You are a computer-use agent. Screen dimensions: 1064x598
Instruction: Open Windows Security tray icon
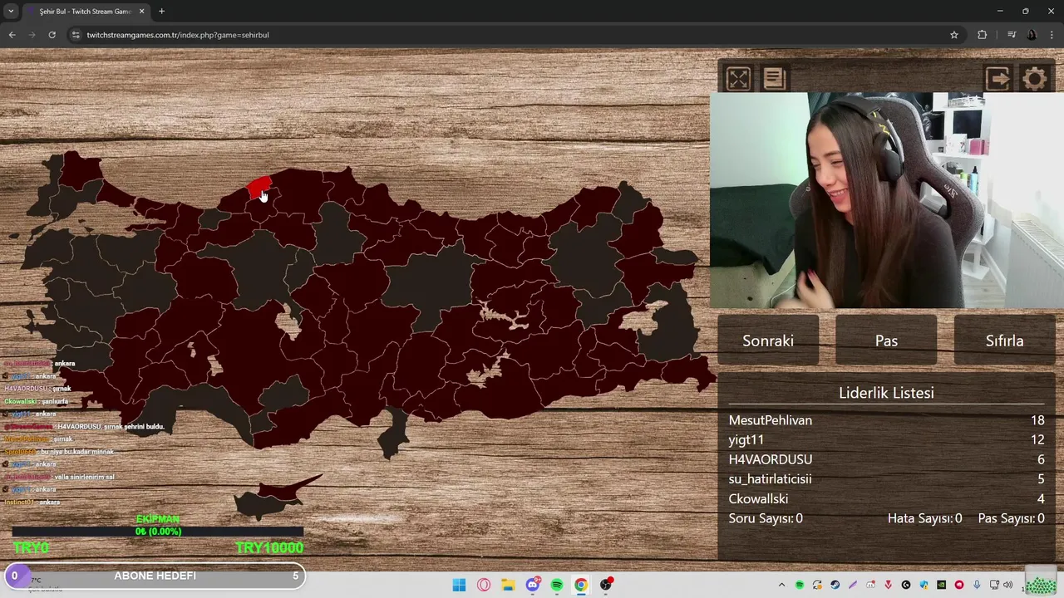pyautogui.click(x=924, y=585)
